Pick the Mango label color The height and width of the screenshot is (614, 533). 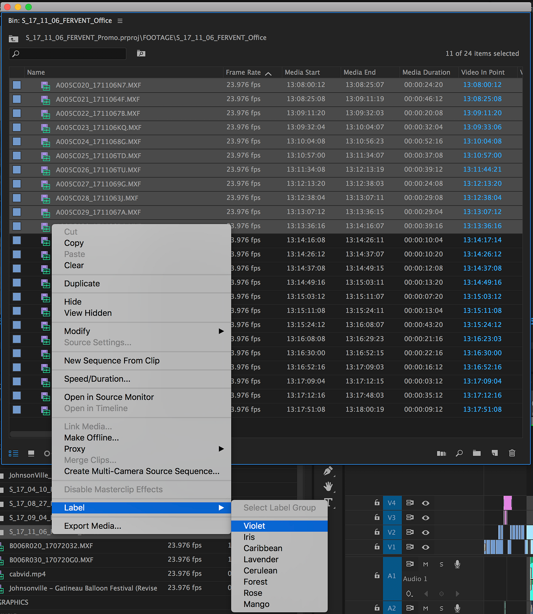coord(279,604)
